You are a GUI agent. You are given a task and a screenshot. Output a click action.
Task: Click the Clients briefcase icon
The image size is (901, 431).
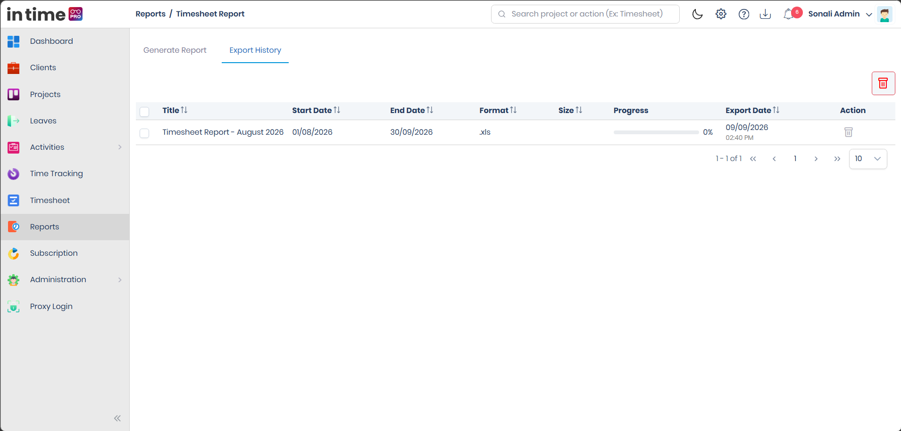tap(14, 68)
